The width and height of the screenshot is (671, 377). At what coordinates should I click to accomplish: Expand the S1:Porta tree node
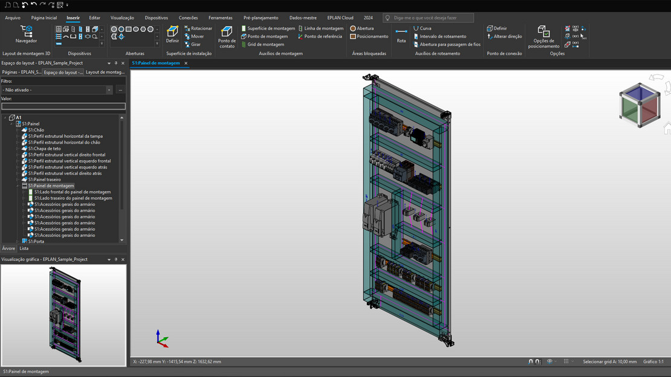click(18, 241)
